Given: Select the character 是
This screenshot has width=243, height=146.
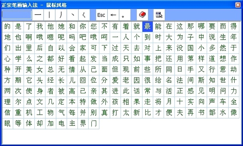Looking at the screenshot, I should coord(18,27).
